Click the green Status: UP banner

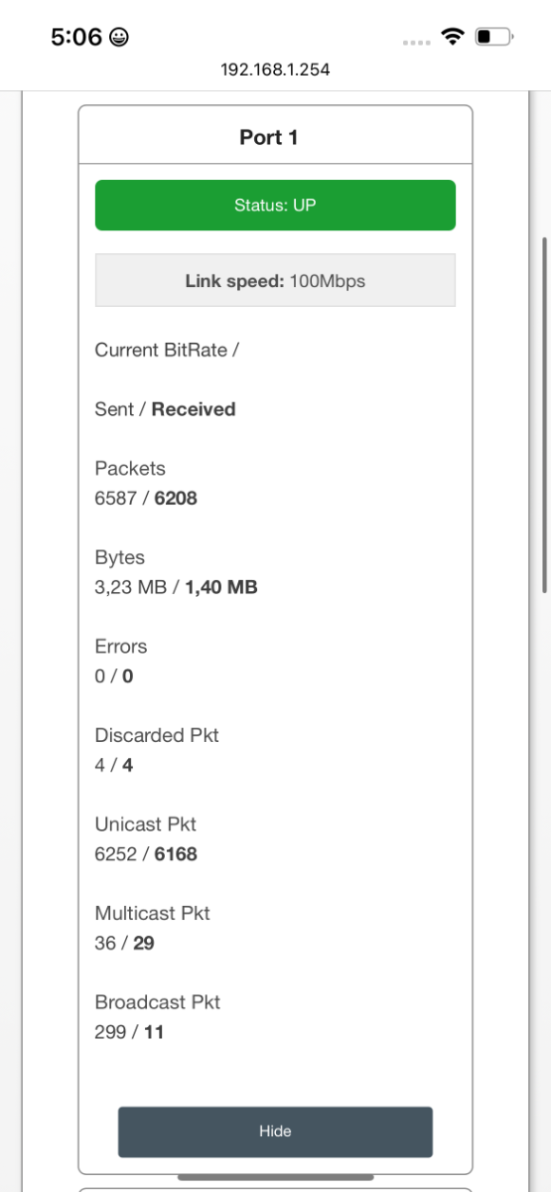point(275,205)
